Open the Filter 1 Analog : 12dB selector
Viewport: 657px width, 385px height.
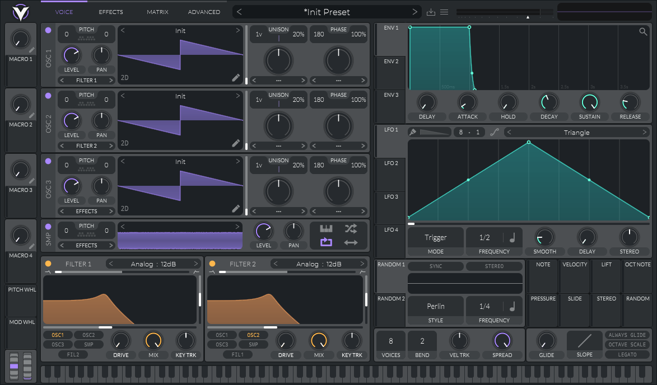[x=153, y=264]
